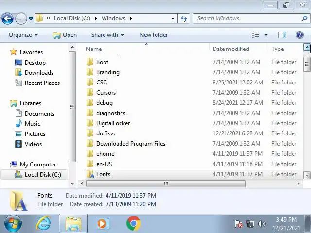The width and height of the screenshot is (311, 233).
Task: Open the Windows Start menu
Action: point(13,224)
